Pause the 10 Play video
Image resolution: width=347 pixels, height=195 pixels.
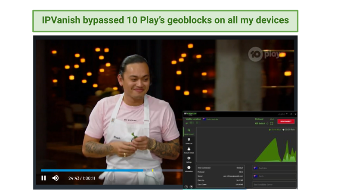point(43,178)
